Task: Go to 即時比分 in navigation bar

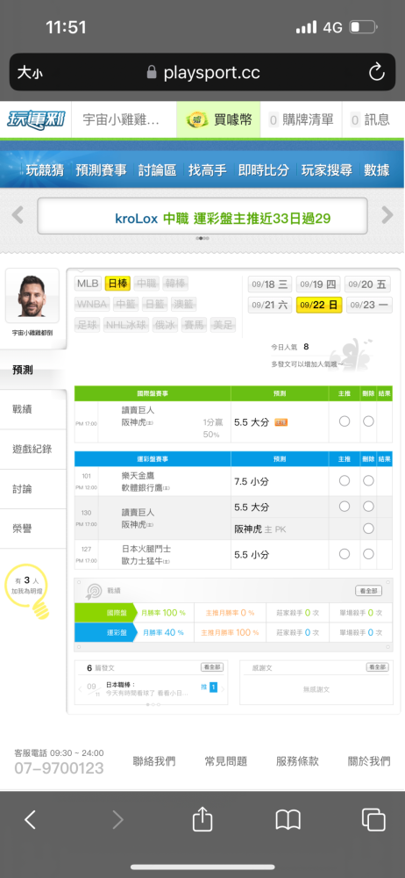Action: 264,170
